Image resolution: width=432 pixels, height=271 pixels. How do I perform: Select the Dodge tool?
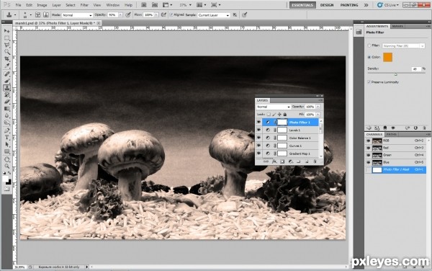tap(7, 123)
